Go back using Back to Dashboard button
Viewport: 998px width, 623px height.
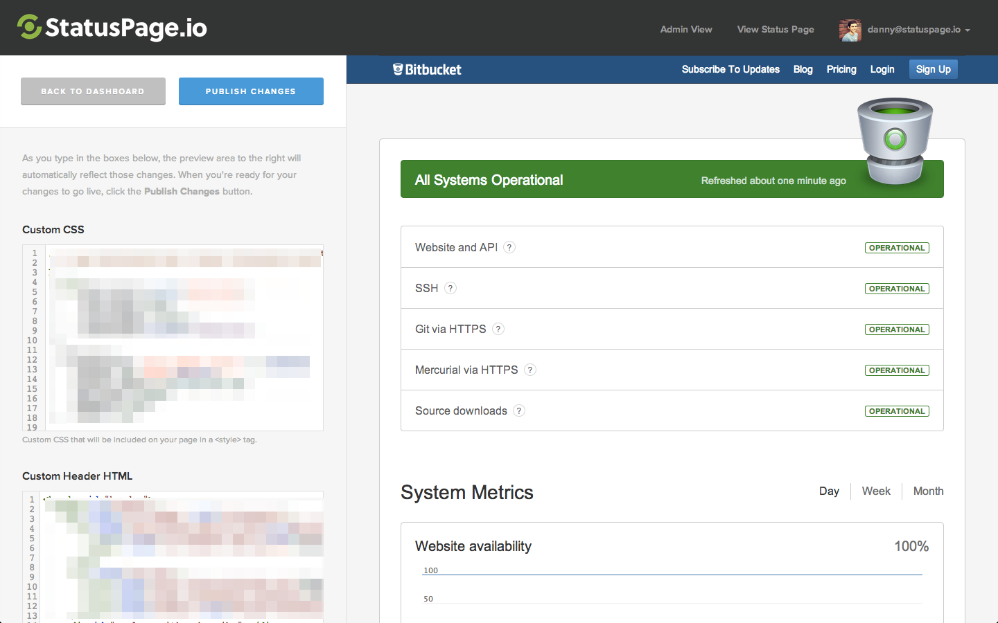[93, 91]
